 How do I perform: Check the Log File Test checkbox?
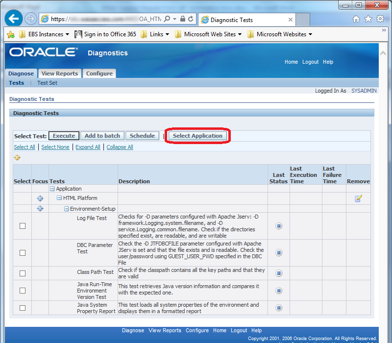(x=23, y=226)
